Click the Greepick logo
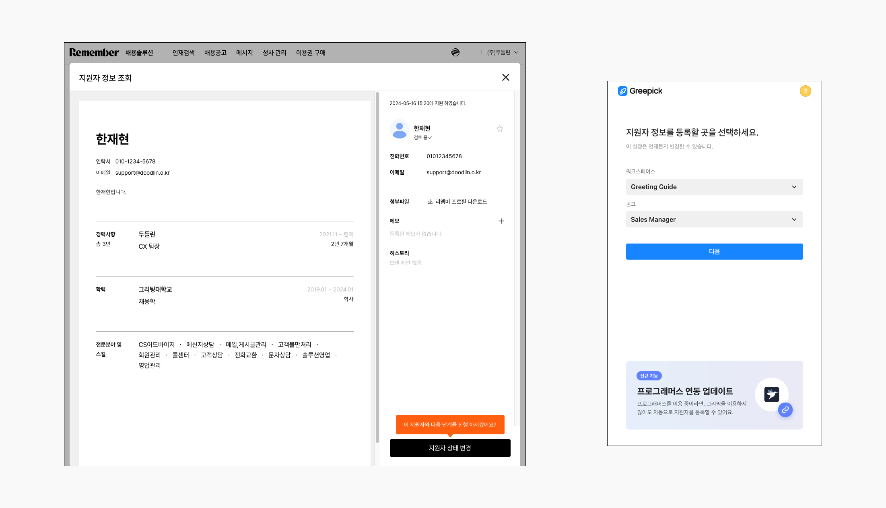The width and height of the screenshot is (886, 508). [640, 91]
